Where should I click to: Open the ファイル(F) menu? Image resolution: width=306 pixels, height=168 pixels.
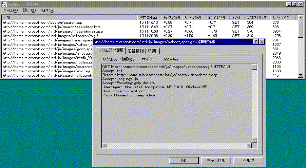tap(11, 11)
